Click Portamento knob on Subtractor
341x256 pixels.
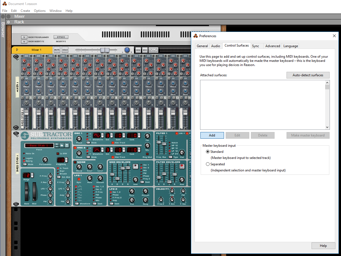(45, 159)
